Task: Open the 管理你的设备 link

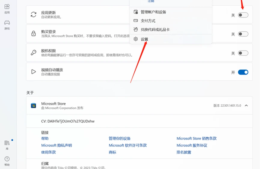Action: [x=120, y=139]
